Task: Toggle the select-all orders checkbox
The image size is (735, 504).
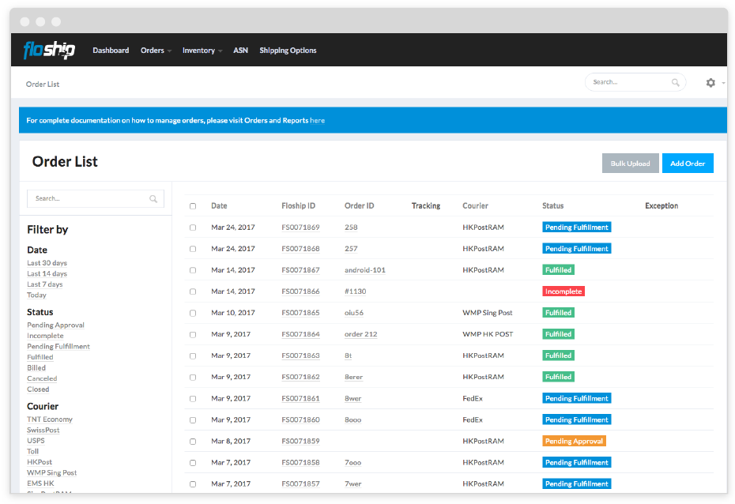Action: click(x=193, y=206)
